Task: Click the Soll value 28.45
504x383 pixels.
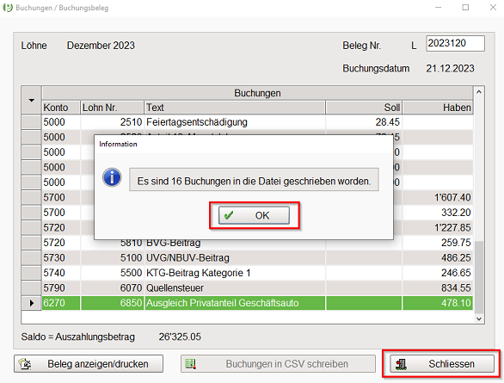Action: tap(387, 122)
